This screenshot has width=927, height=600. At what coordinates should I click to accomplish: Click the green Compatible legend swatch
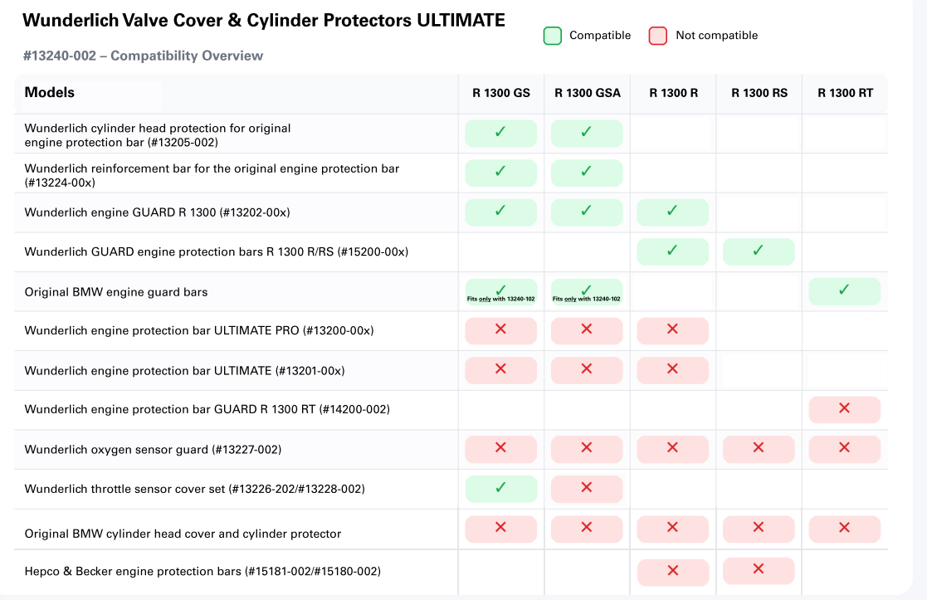(552, 36)
